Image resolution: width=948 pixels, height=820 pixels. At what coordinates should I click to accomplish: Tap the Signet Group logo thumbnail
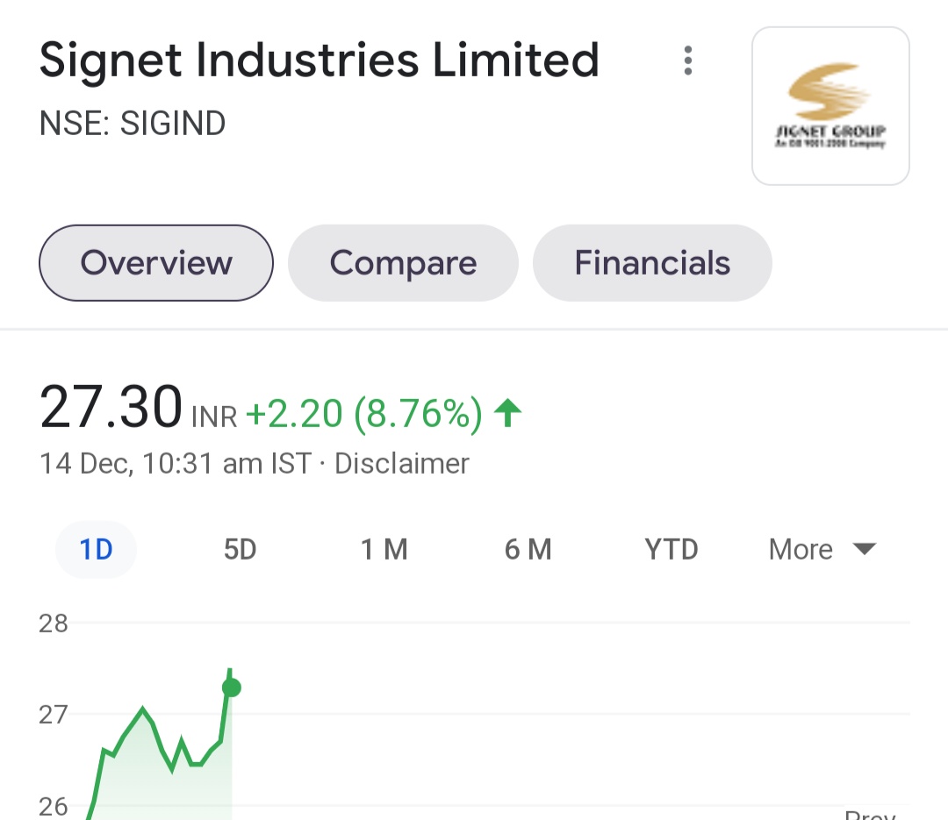click(x=830, y=106)
